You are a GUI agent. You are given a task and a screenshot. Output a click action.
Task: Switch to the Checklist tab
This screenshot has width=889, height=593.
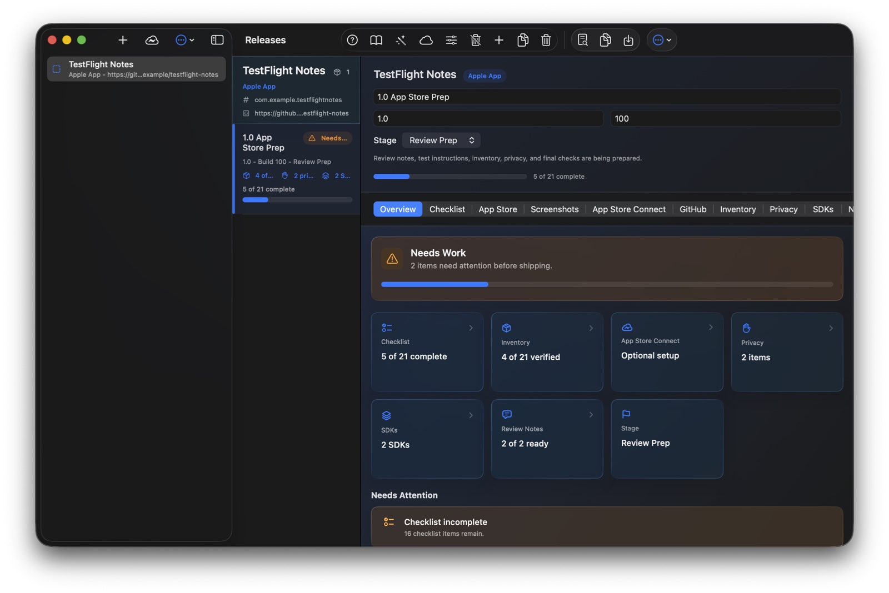coord(447,209)
